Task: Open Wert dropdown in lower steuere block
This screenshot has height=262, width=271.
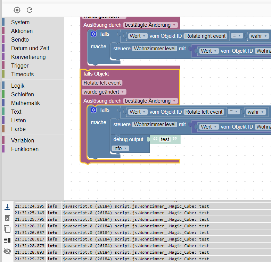Action: coord(209,127)
